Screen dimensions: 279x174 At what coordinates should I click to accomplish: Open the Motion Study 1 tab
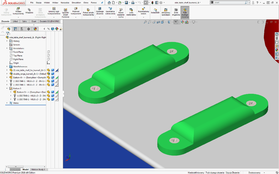tap(38, 169)
